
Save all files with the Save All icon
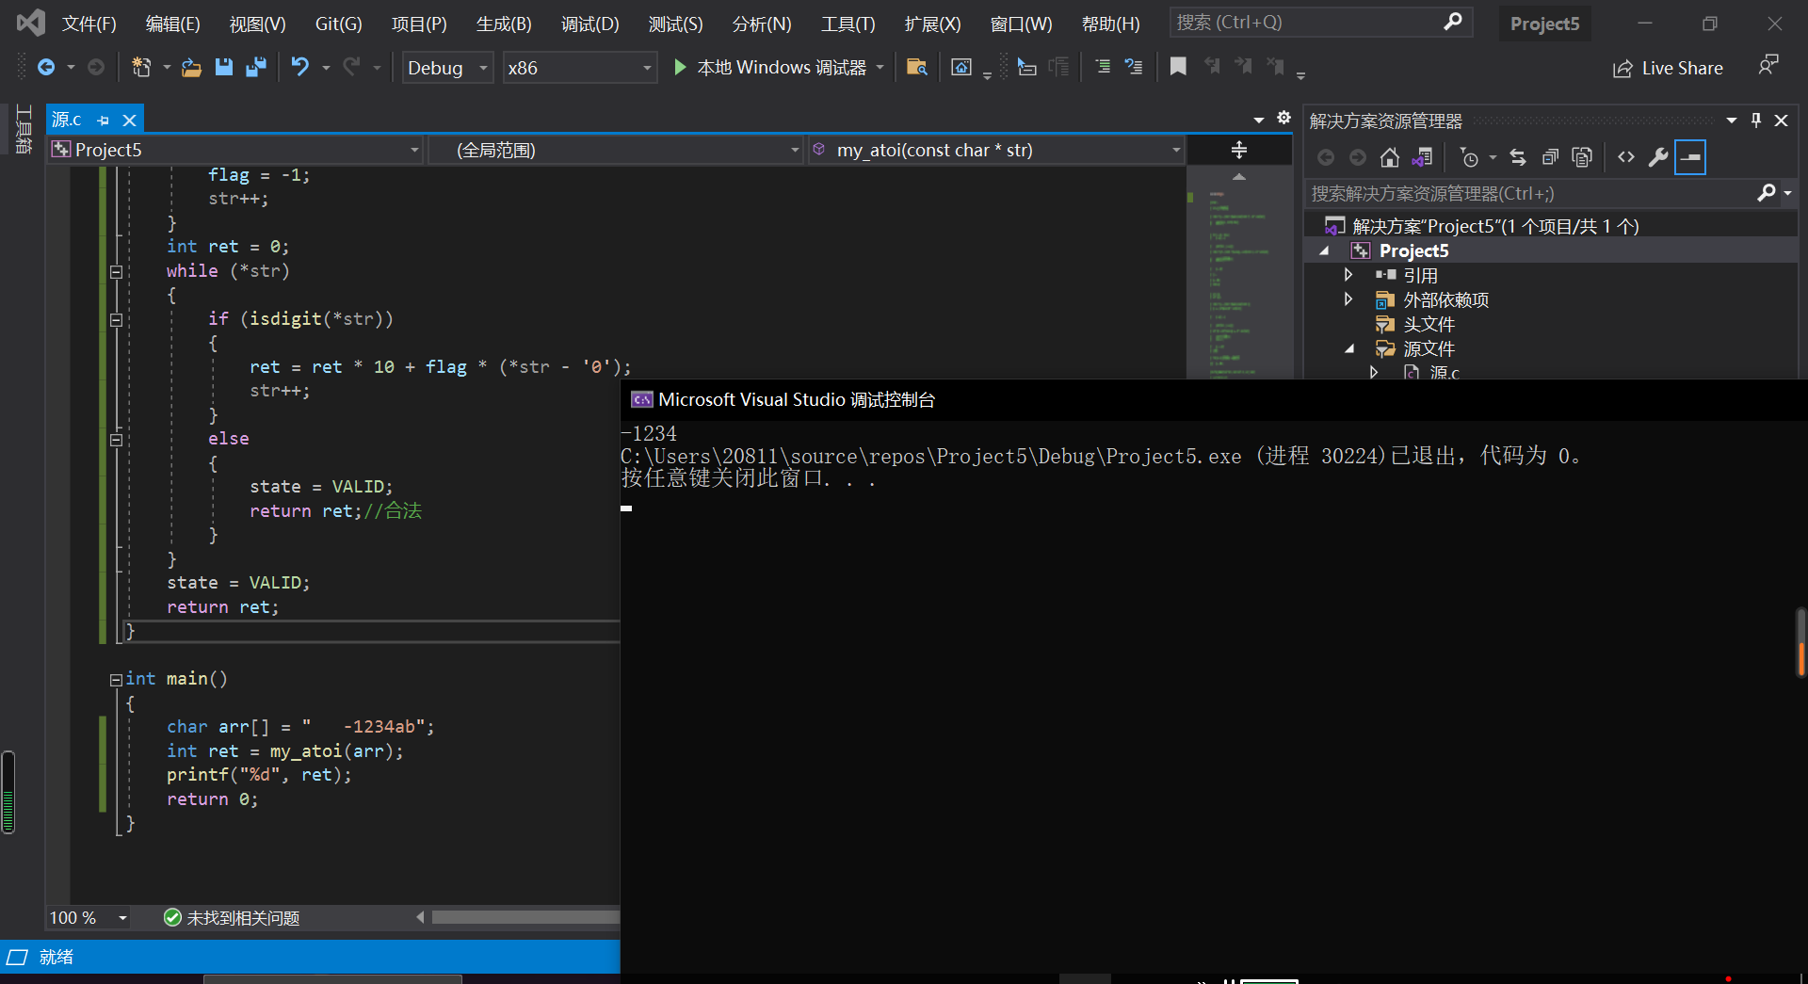255,67
